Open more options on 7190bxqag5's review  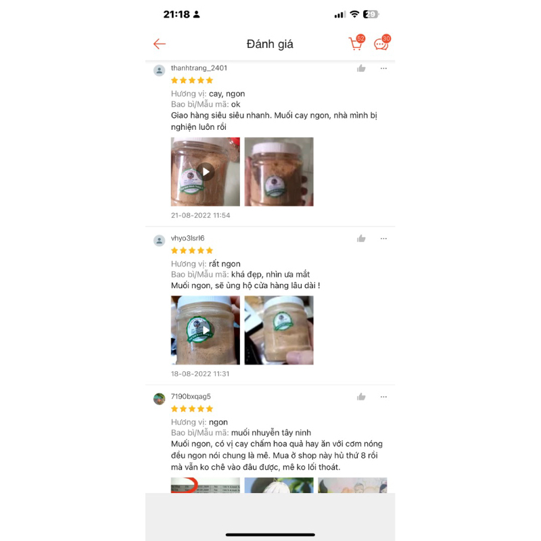click(383, 397)
